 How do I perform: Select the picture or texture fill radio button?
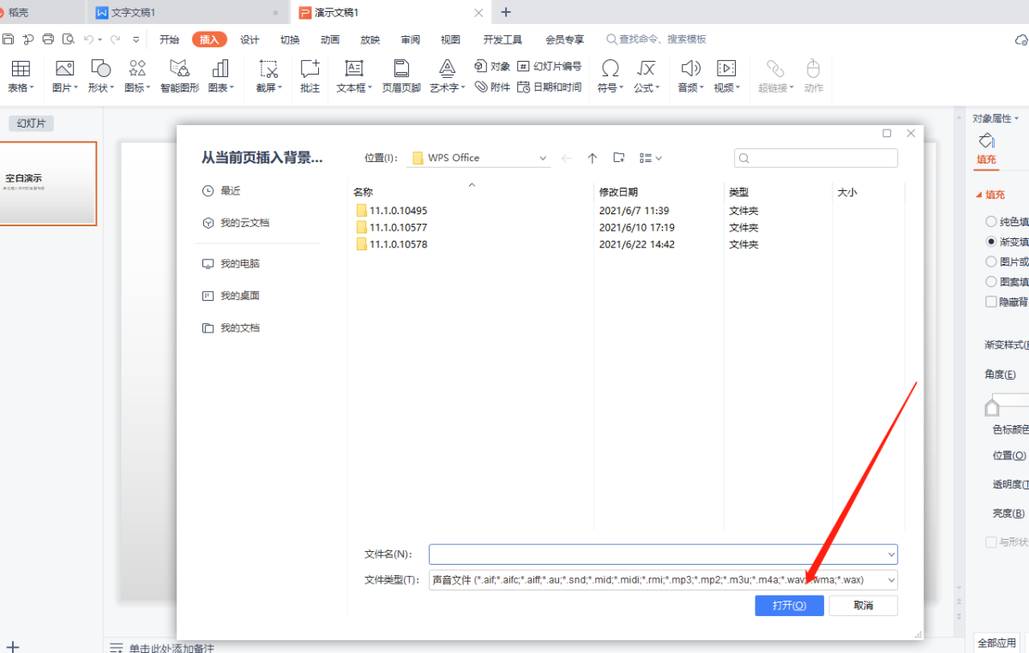[x=991, y=261]
